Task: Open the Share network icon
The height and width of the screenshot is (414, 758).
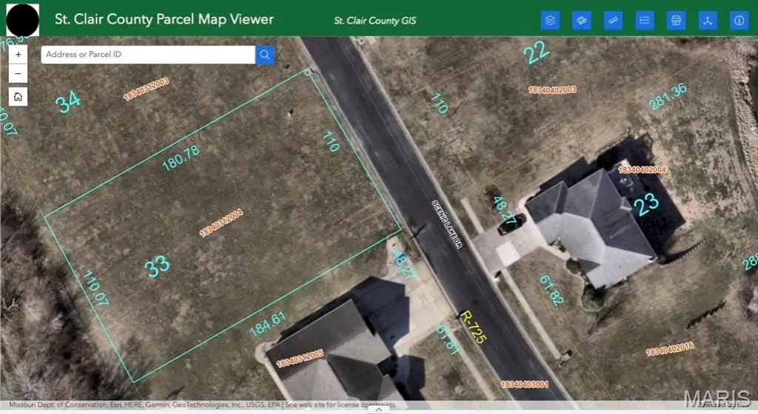Action: [x=707, y=20]
